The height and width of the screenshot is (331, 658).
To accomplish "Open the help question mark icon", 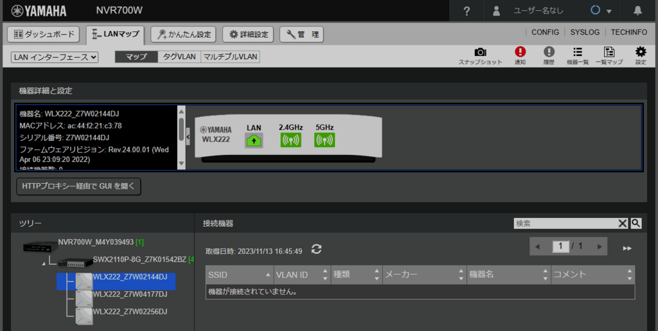I will point(467,11).
